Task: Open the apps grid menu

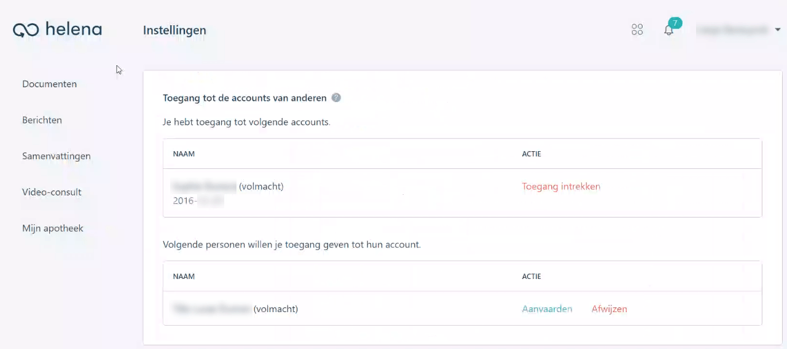Action: coord(637,29)
